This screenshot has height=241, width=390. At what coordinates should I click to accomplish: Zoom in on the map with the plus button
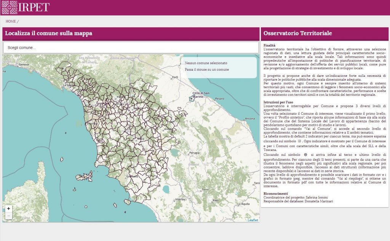[x=9, y=208]
